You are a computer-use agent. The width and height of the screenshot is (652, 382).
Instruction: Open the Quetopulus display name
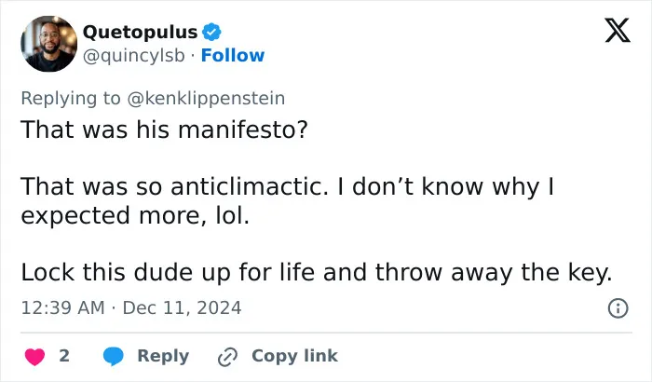[x=140, y=32]
